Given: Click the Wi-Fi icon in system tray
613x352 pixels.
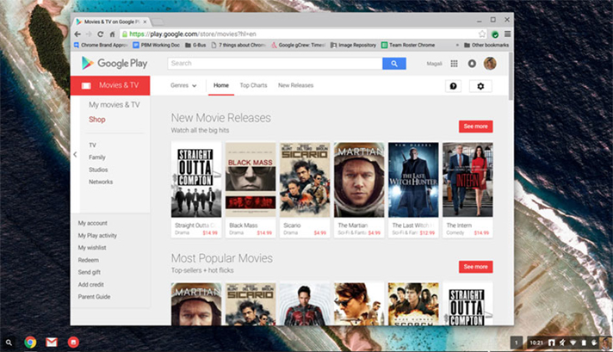Looking at the screenshot, I should point(573,343).
